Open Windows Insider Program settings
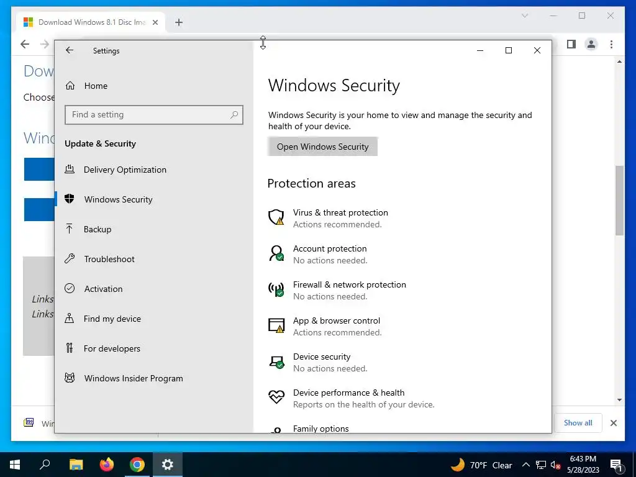 [x=154, y=378]
